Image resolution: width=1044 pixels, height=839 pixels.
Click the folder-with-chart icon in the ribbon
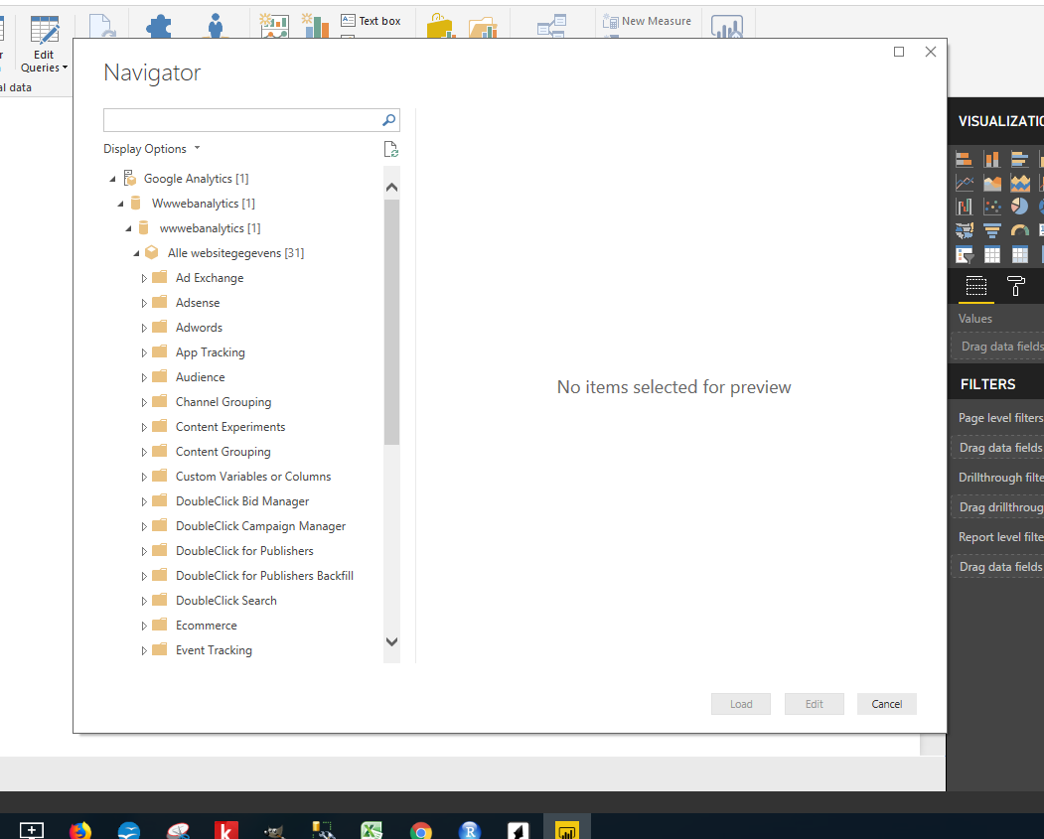click(484, 27)
